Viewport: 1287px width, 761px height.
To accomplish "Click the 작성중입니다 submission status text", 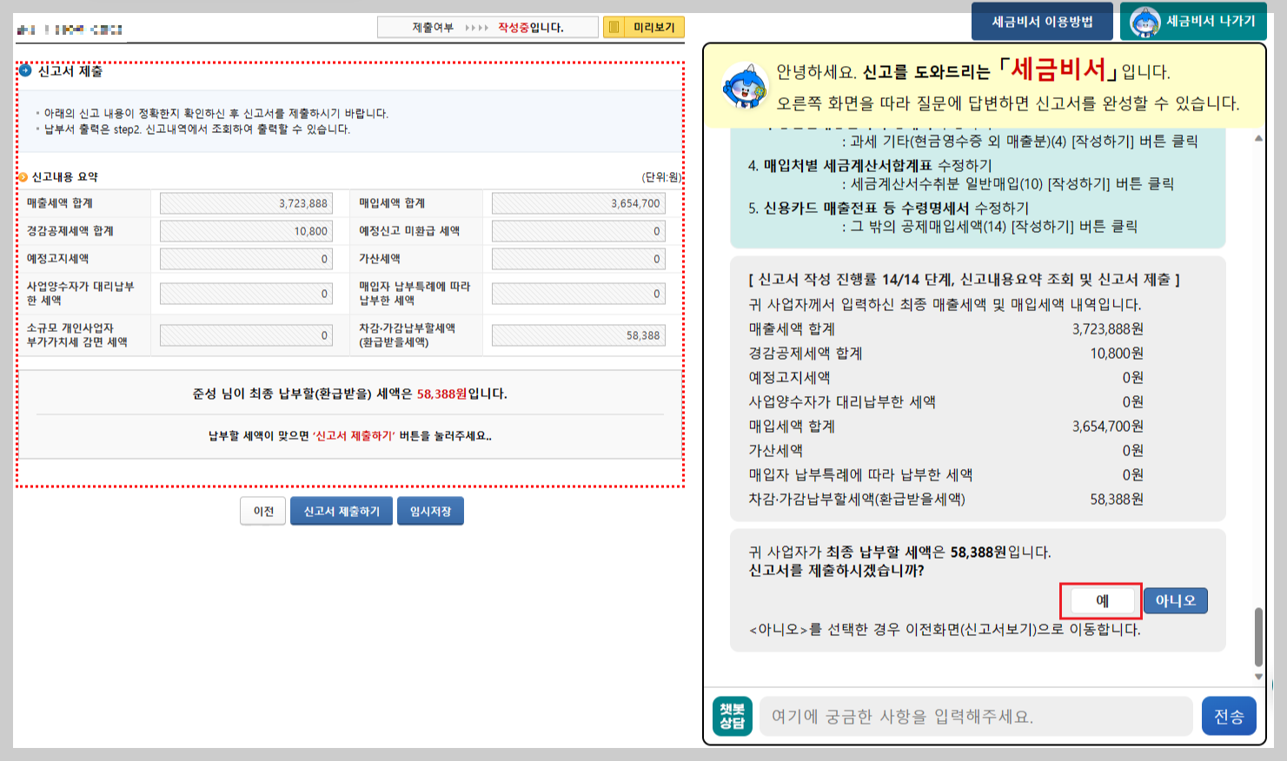I will coord(530,28).
